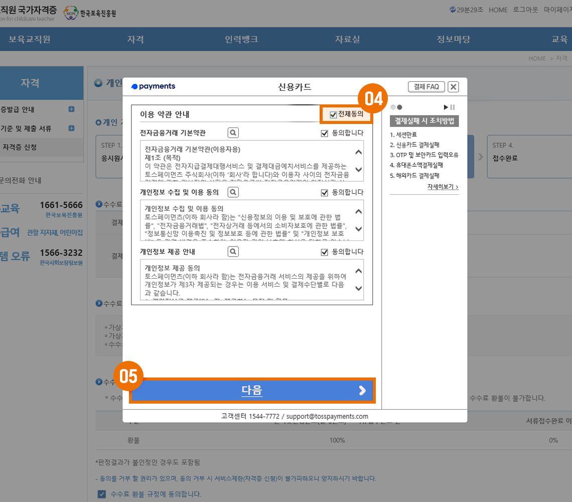The width and height of the screenshot is (572, 502).
Task: Uncheck 동의합니다 for 전자금융거래 기본약관
Action: tap(324, 134)
